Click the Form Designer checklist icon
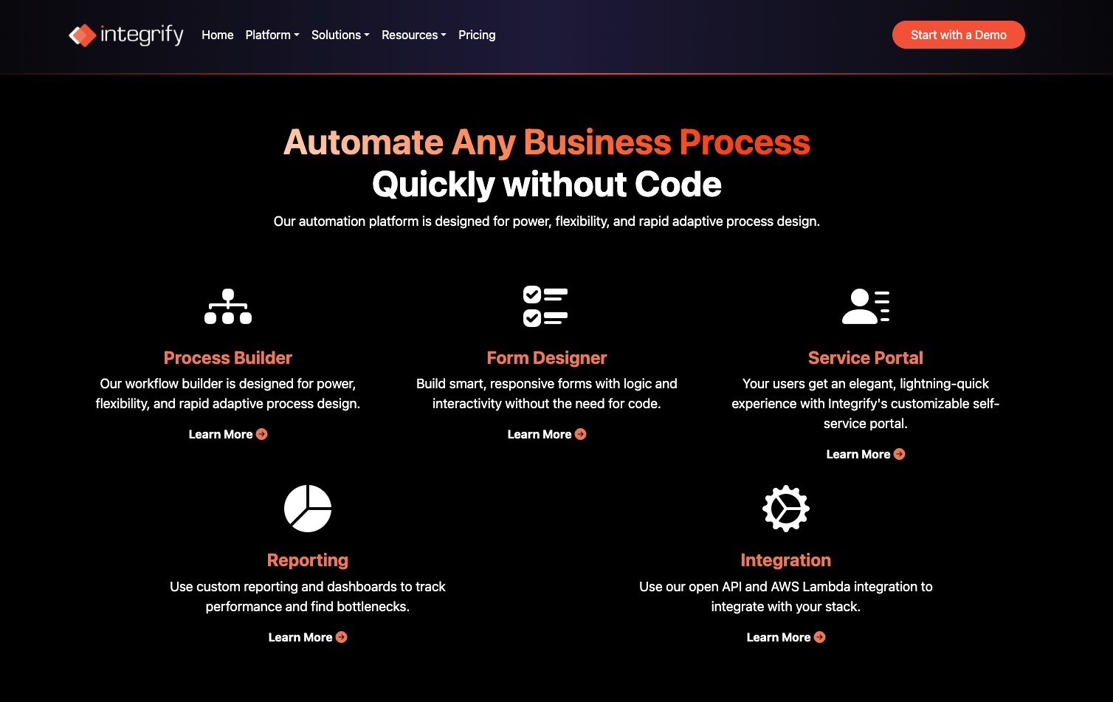The image size is (1113, 702). click(545, 306)
